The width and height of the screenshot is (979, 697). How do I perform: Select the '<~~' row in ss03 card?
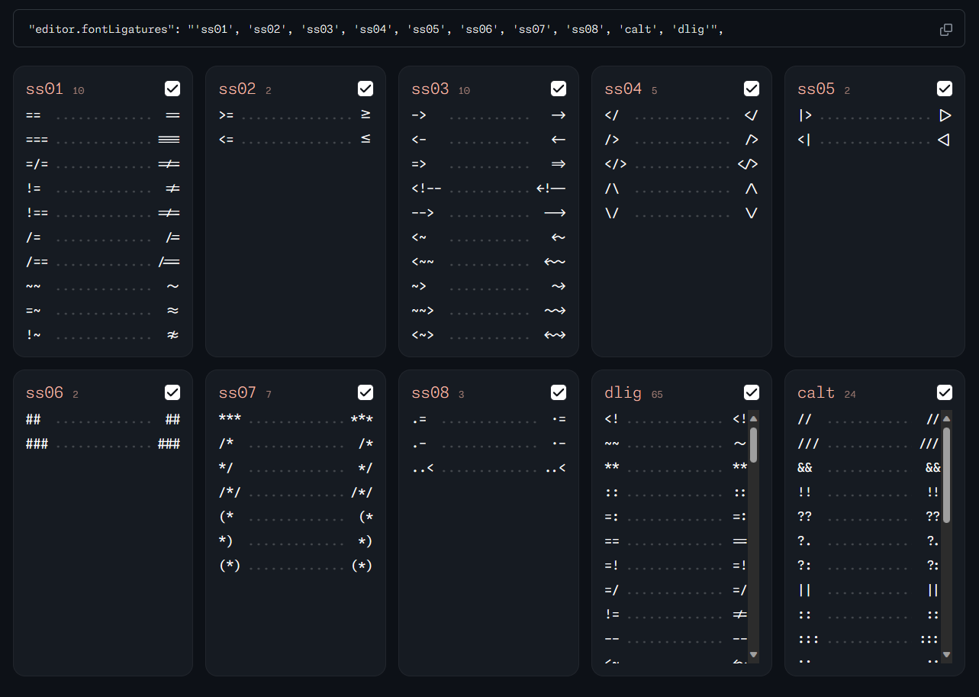coord(489,262)
